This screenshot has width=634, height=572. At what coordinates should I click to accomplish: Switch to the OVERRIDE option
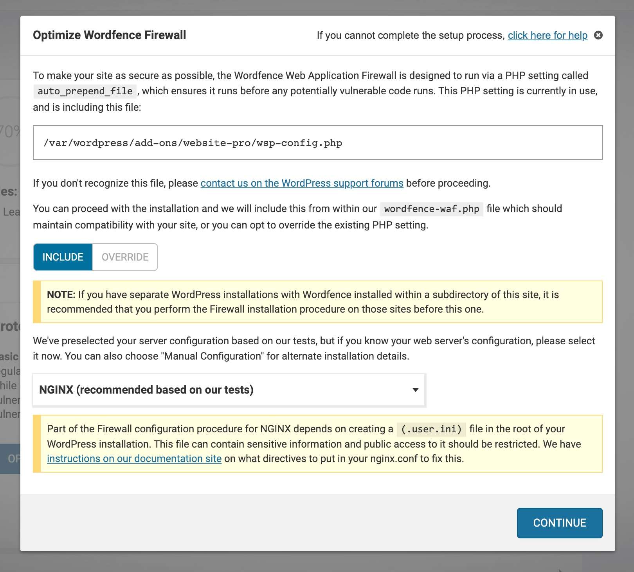click(125, 257)
